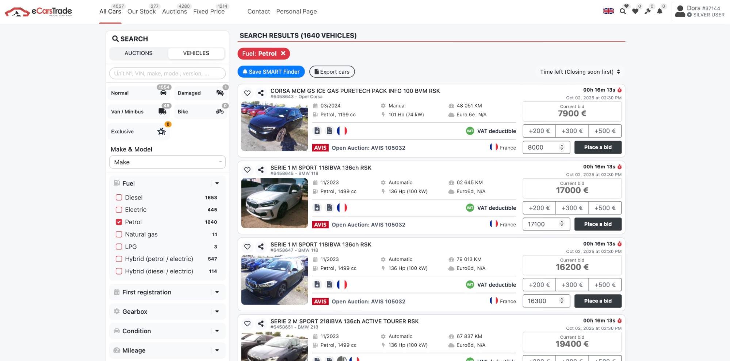730x361 pixels.
Task: Go to Fixed Price in navigation
Action: (209, 12)
